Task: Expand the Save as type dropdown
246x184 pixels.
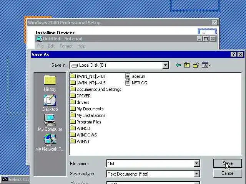Action: (x=196, y=174)
